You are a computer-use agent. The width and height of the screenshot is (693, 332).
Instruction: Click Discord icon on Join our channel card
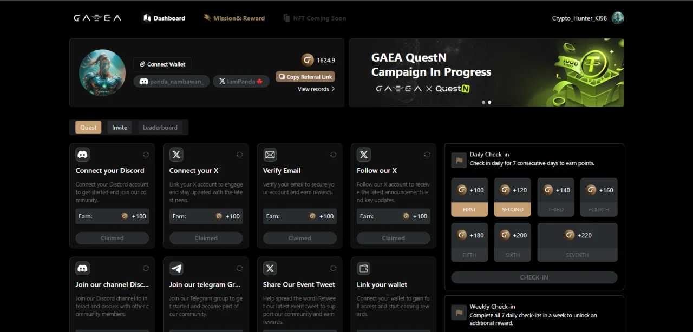click(x=83, y=268)
